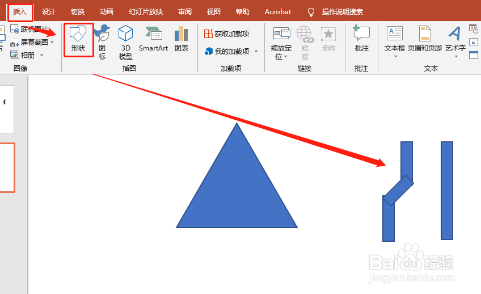Insert slide number icon
This screenshot has width=481, height=294.
(474, 42)
